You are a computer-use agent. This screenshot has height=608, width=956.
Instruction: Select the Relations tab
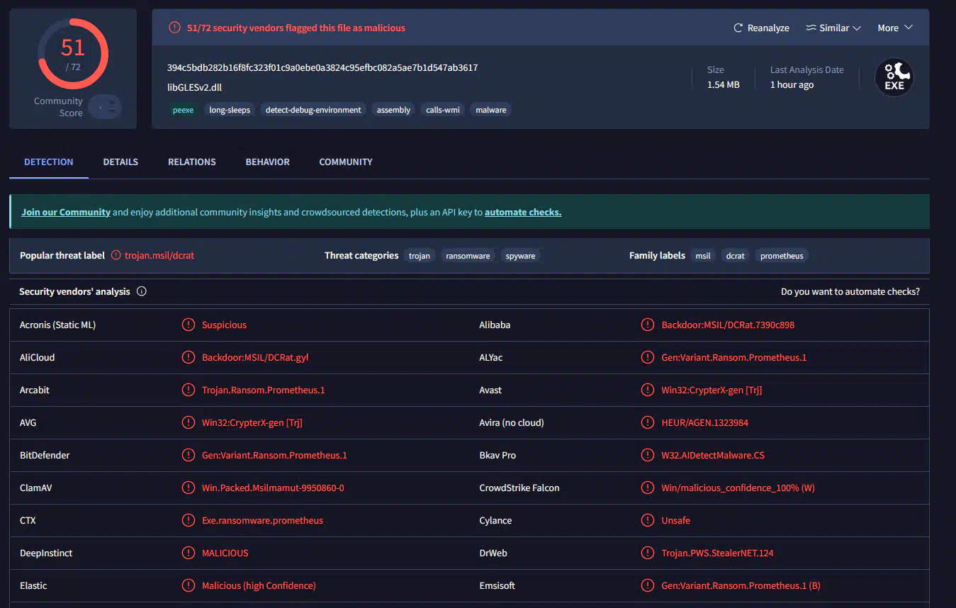click(191, 162)
